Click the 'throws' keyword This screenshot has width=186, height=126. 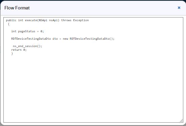66,20
